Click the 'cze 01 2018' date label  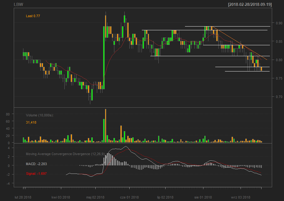tap(129, 197)
